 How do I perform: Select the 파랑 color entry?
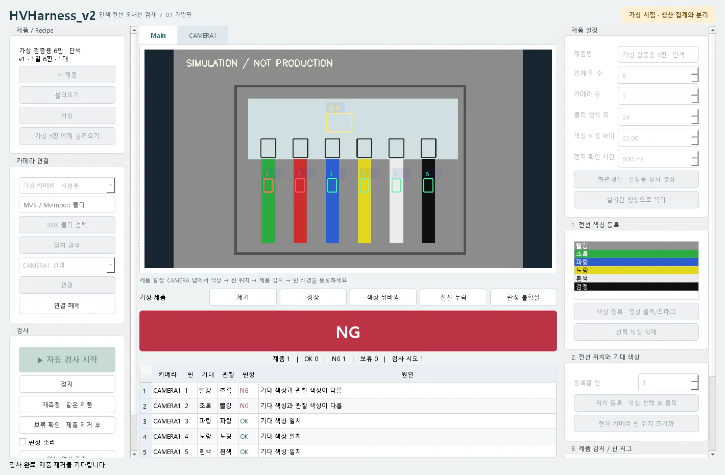[636, 262]
